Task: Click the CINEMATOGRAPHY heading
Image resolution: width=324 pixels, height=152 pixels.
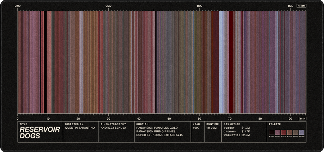Action: point(113,124)
